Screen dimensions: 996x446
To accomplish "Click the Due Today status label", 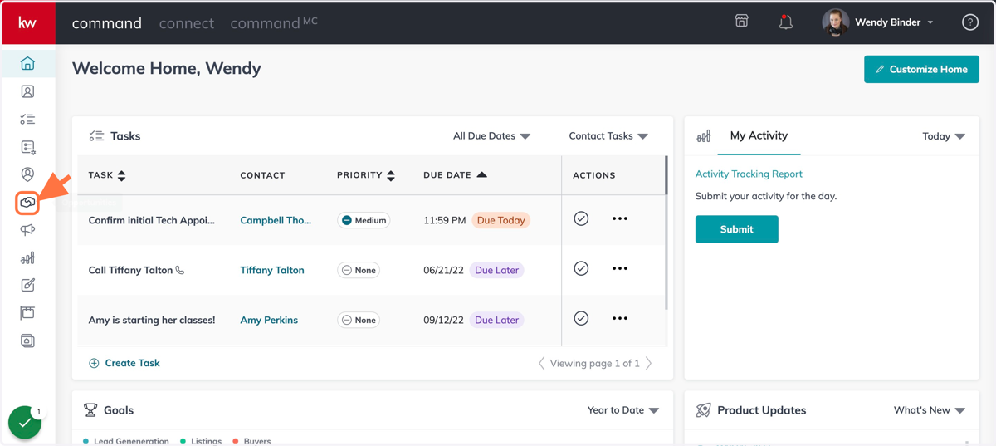I will [x=501, y=220].
